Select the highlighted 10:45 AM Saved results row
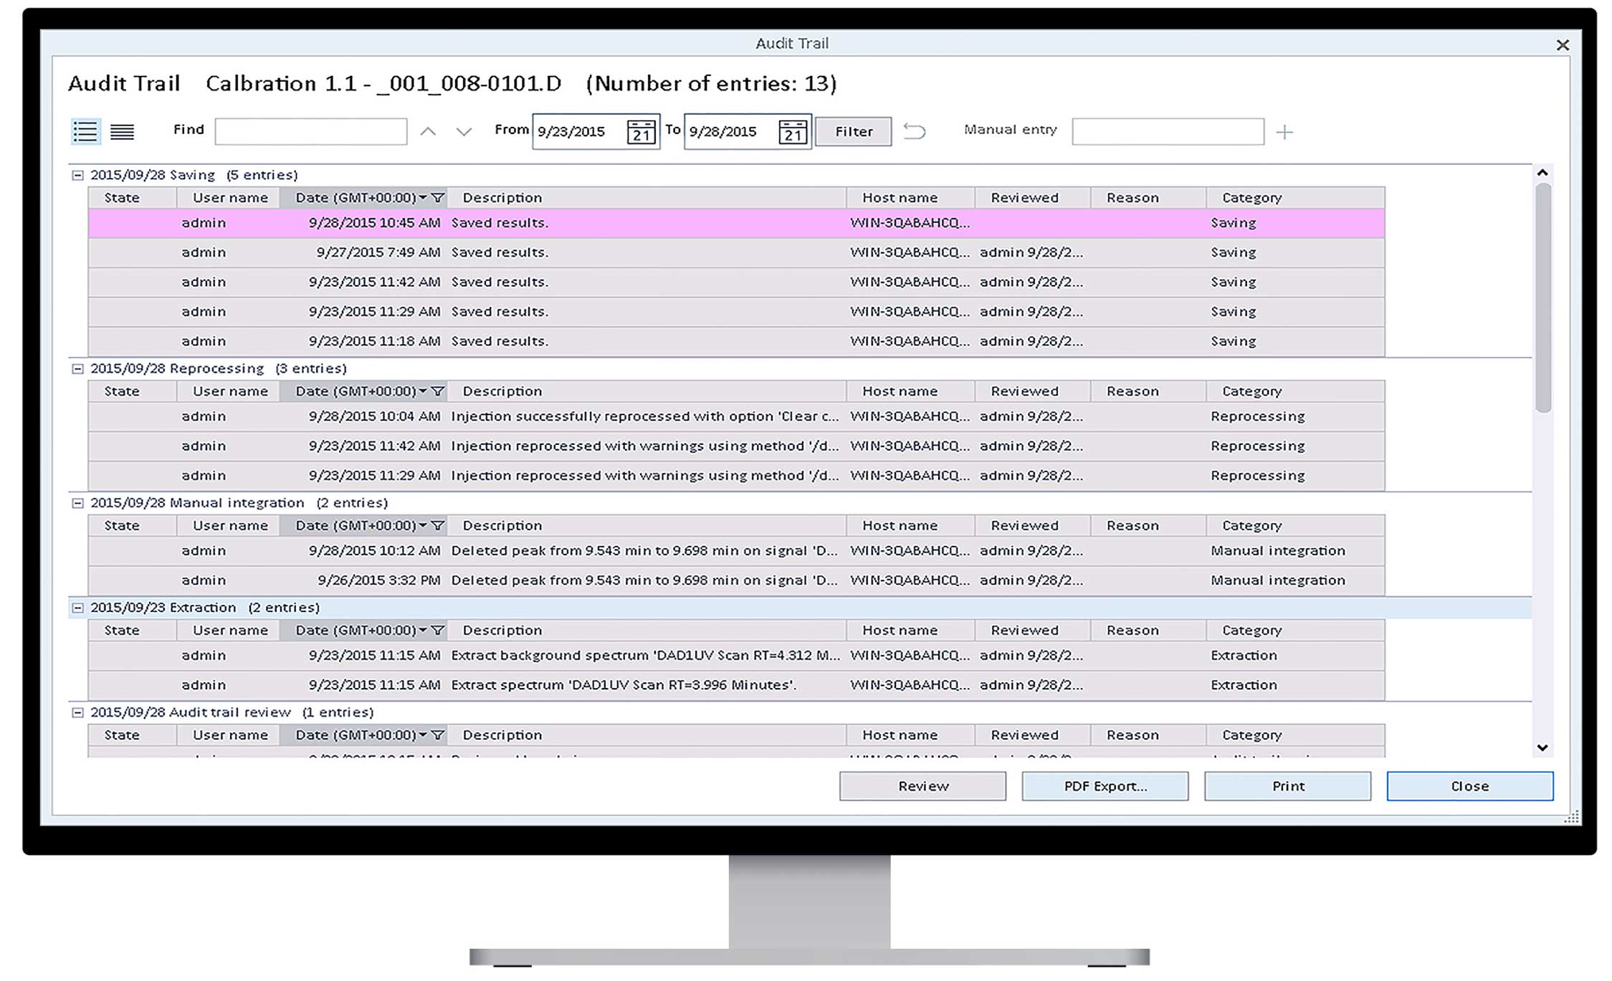1612x981 pixels. point(645,223)
